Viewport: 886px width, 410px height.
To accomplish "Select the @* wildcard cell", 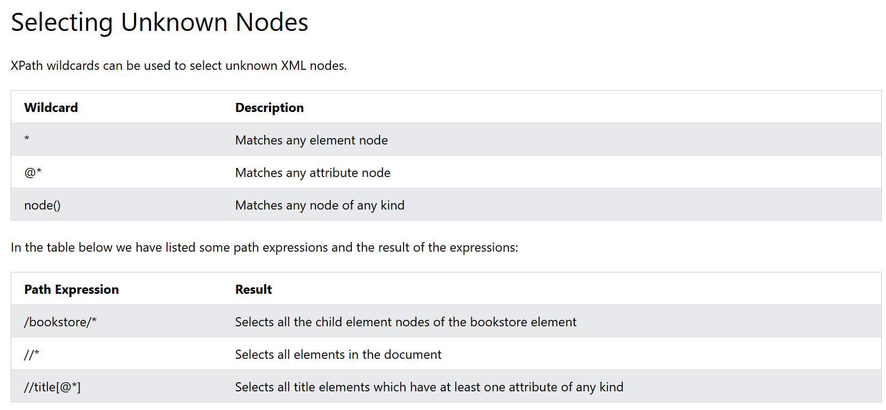I will [x=33, y=173].
